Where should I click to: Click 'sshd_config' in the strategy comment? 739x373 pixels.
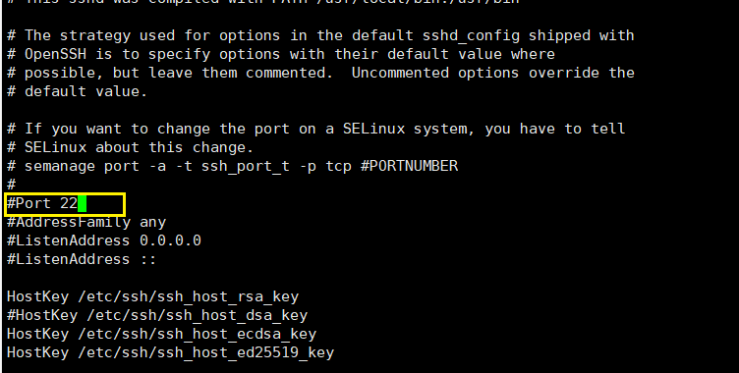[471, 35]
